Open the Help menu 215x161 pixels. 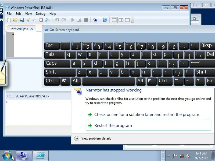coord(53,14)
